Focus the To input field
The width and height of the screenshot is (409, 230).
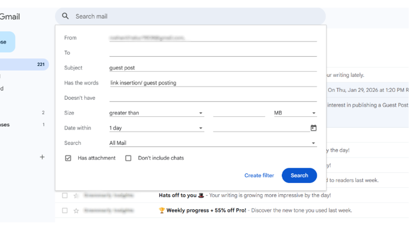(213, 53)
